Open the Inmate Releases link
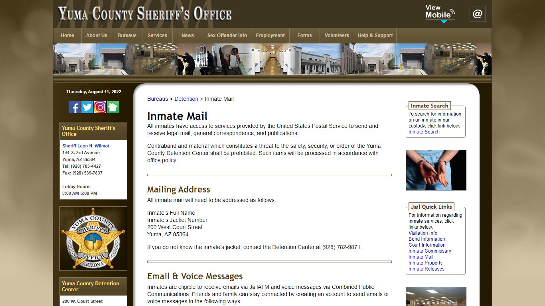This screenshot has height=306, width=545. click(427, 269)
